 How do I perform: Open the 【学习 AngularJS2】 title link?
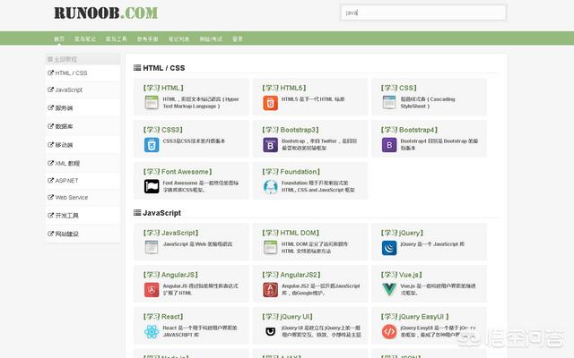point(291,275)
